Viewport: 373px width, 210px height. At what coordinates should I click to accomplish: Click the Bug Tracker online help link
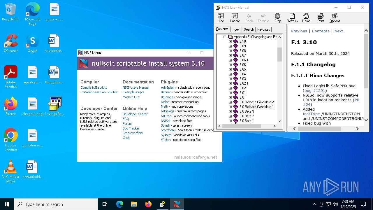(131, 128)
